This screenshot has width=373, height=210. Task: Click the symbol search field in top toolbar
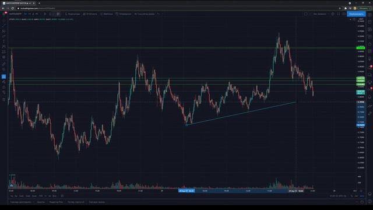point(15,14)
